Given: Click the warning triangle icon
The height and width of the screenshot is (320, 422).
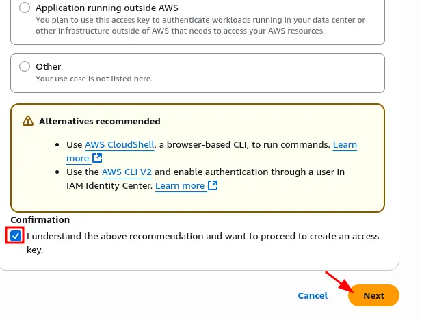Looking at the screenshot, I should coord(27,121).
